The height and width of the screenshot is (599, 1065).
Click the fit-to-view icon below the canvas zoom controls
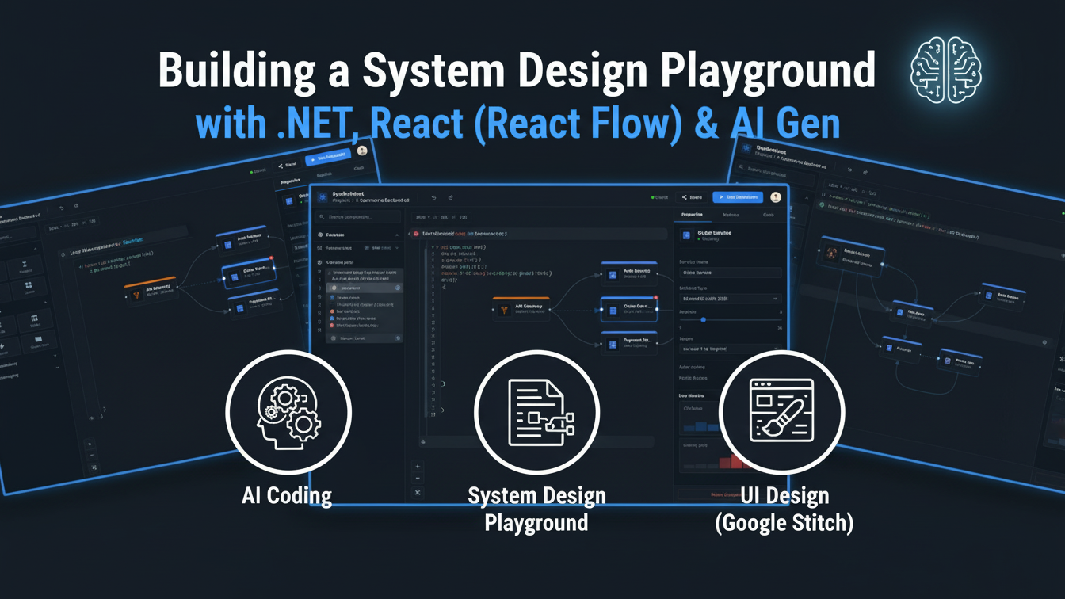click(418, 492)
